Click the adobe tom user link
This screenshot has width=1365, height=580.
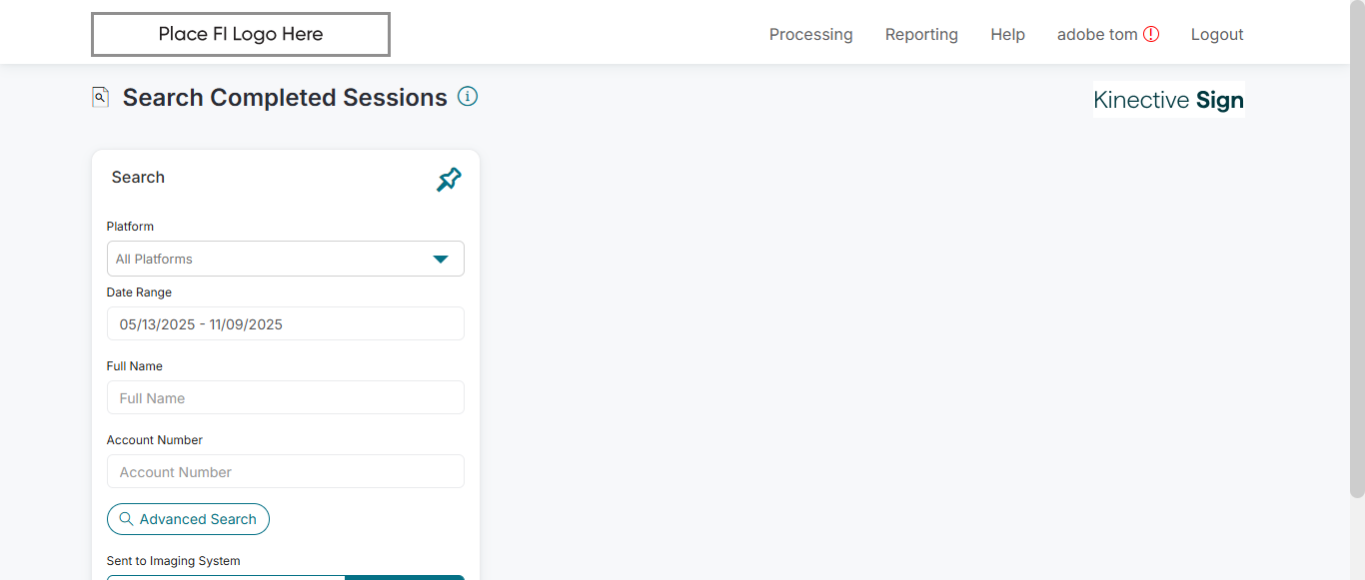(1096, 35)
